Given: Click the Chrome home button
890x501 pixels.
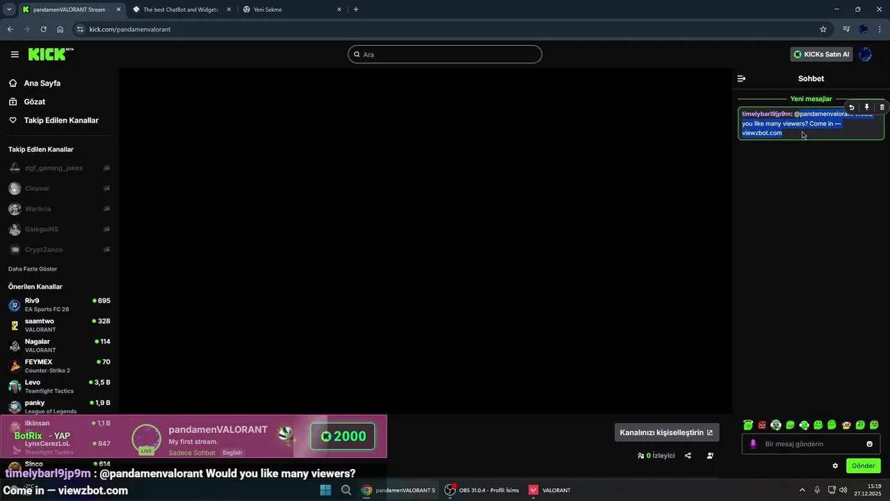Looking at the screenshot, I should tap(60, 29).
